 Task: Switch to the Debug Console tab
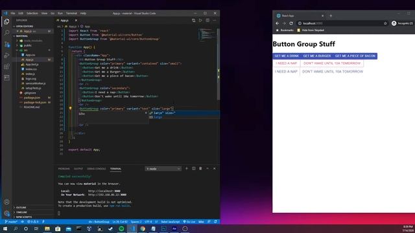click(x=97, y=169)
